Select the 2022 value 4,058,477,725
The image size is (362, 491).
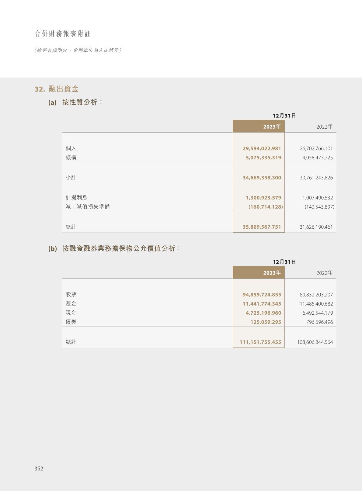click(317, 157)
